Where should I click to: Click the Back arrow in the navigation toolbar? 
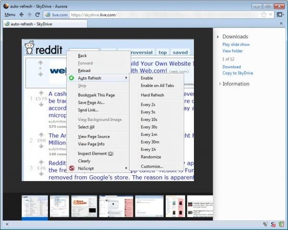(x=22, y=15)
